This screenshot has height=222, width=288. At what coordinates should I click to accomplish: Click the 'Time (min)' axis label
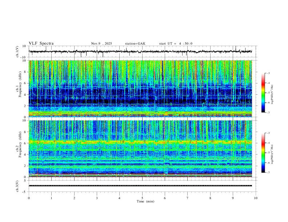[x=145, y=201]
